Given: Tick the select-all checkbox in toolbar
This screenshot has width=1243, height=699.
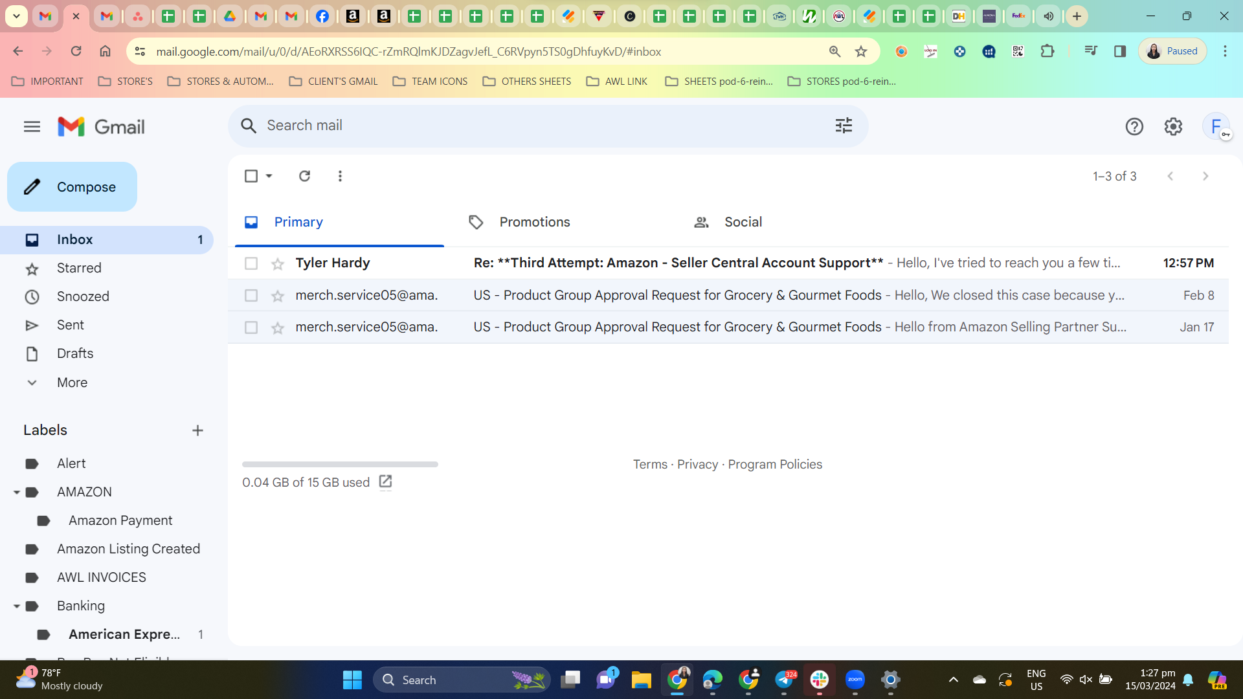Looking at the screenshot, I should 251,176.
